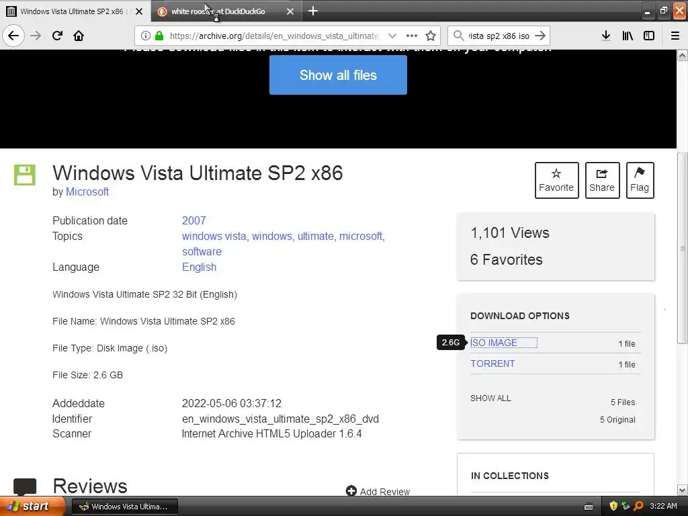Open the windows vista topic link

[x=214, y=236]
